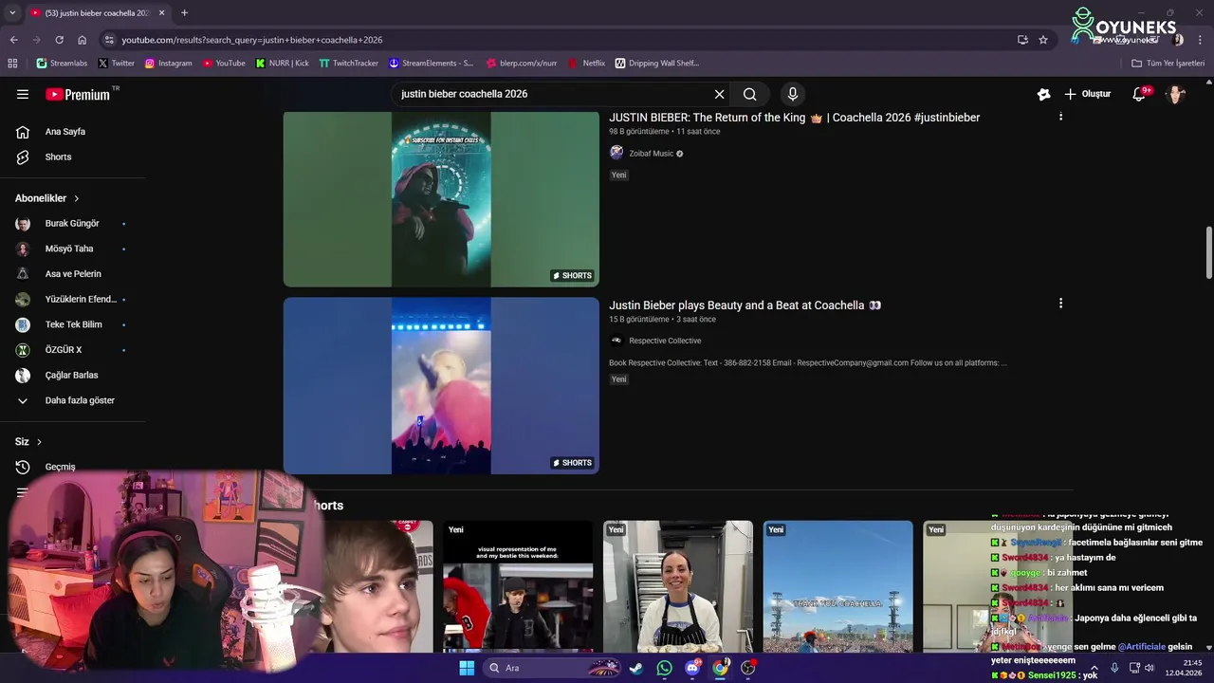The height and width of the screenshot is (683, 1214).
Task: Clear the search query with the X
Action: pyautogui.click(x=719, y=94)
